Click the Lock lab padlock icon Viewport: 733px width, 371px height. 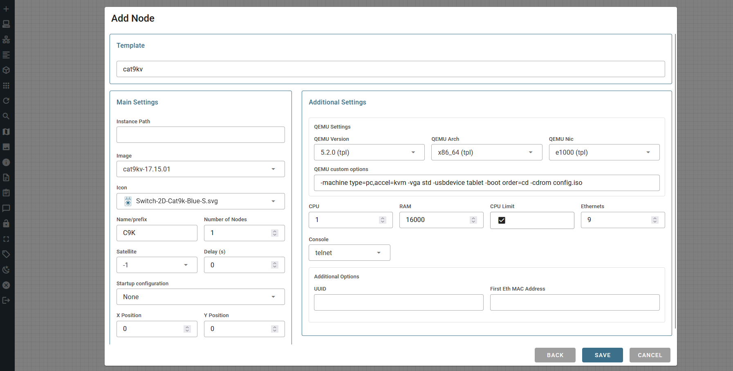[6, 224]
